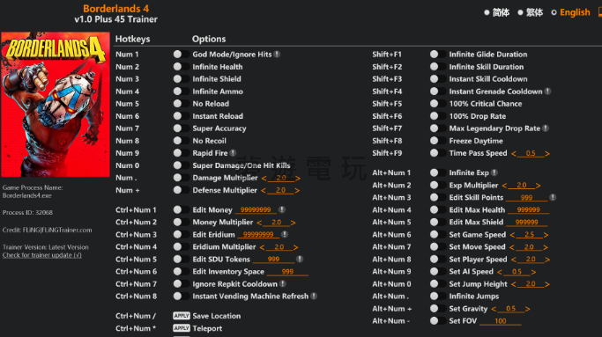The height and width of the screenshot is (337, 602).
Task: Decrease Set Game Speed with left arrow
Action: click(x=512, y=235)
